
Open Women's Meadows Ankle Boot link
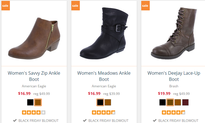[104, 76]
